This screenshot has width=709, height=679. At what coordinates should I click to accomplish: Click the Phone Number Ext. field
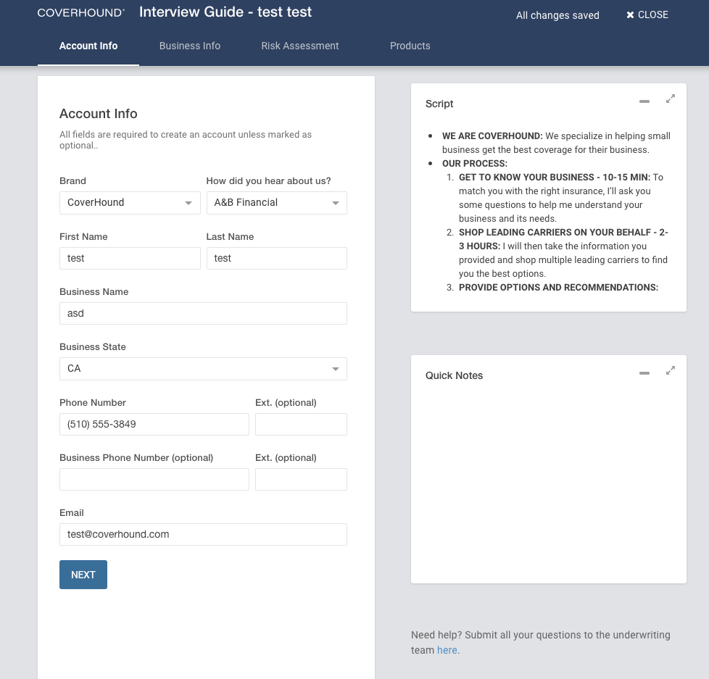pyautogui.click(x=301, y=424)
